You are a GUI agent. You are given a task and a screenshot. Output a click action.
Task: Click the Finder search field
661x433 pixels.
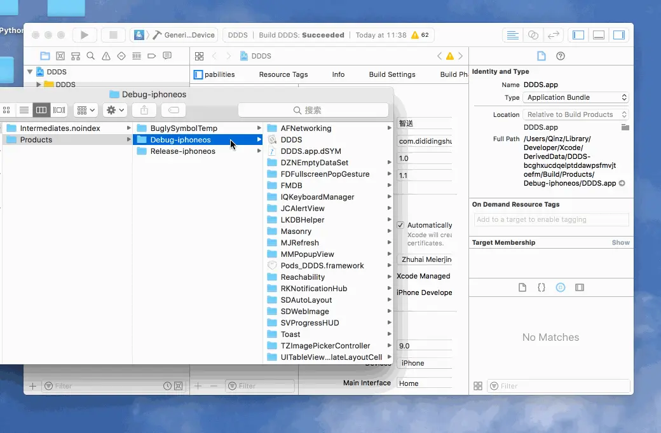coord(313,110)
